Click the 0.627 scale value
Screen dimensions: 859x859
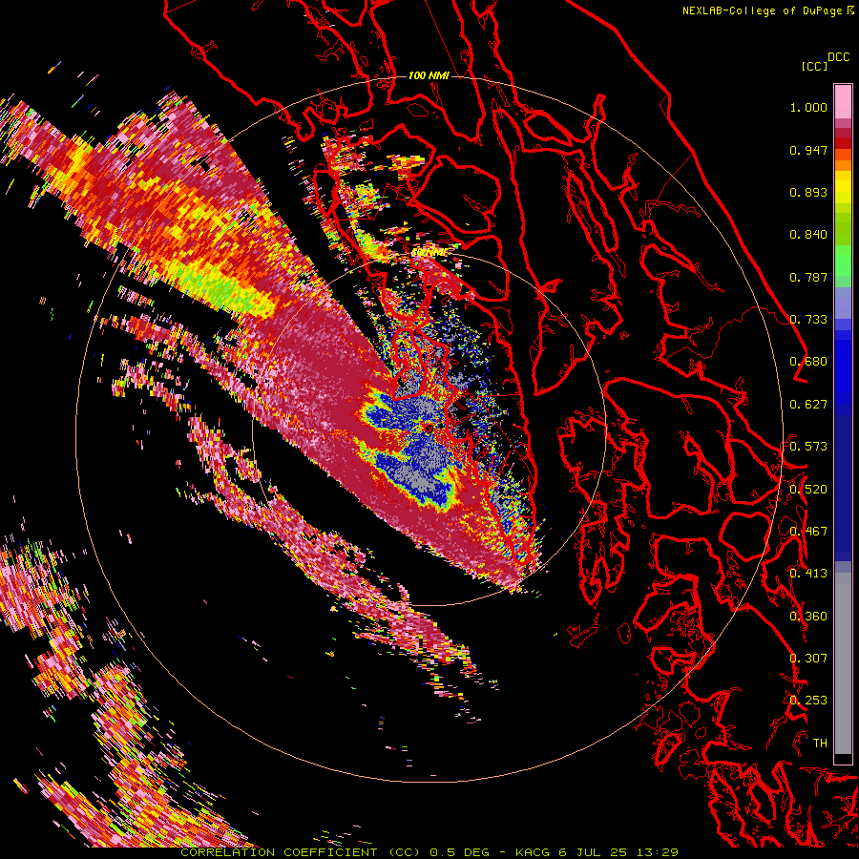pos(808,405)
